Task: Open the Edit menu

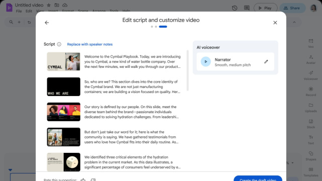Action: [x=29, y=11]
